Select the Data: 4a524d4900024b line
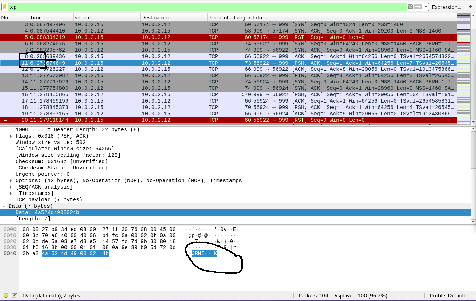Image resolution: width=476 pixels, height=301 pixels. pos(236,213)
